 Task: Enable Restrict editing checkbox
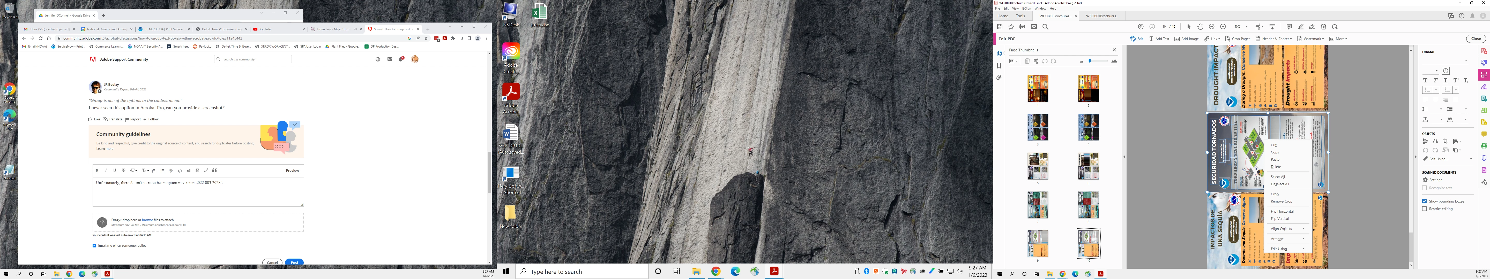[1424, 208]
